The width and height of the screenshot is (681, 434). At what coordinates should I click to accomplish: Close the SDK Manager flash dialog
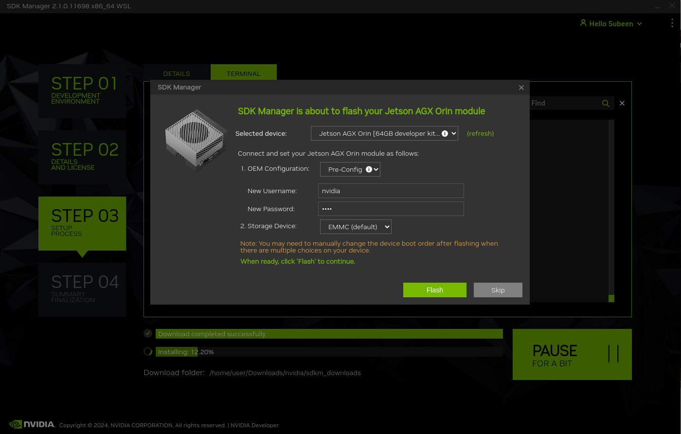[521, 88]
